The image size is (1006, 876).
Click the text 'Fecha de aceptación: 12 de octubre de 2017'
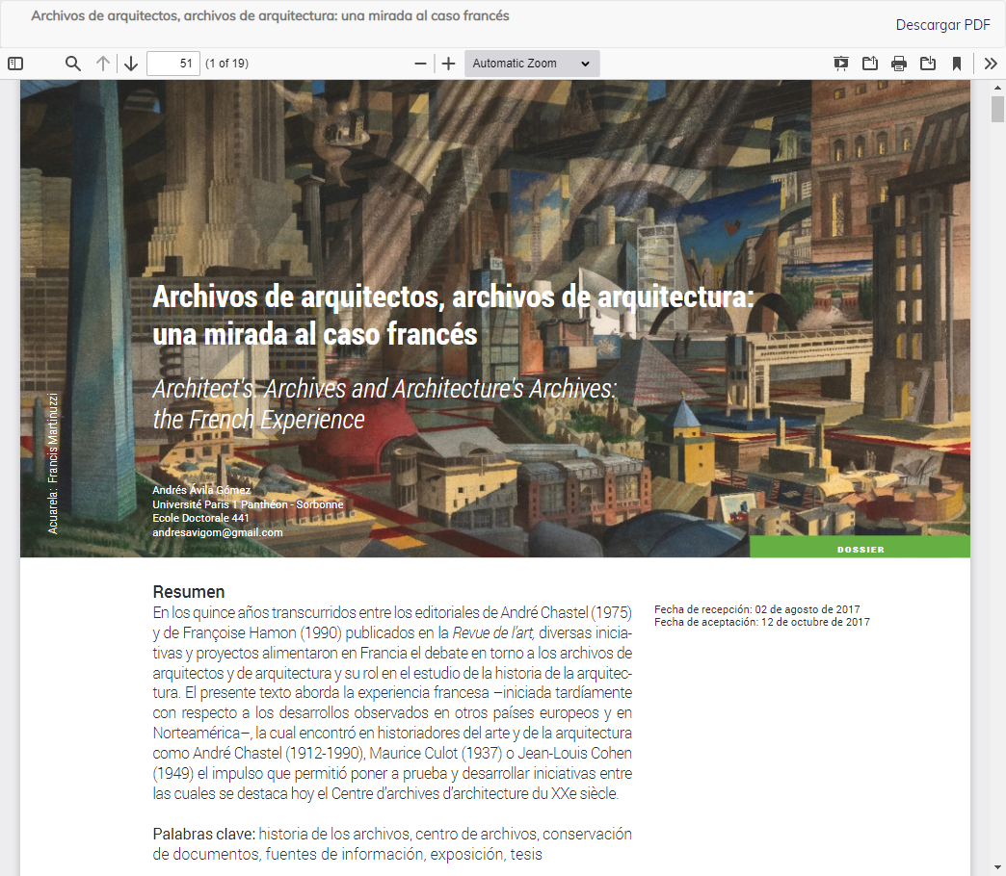point(762,622)
